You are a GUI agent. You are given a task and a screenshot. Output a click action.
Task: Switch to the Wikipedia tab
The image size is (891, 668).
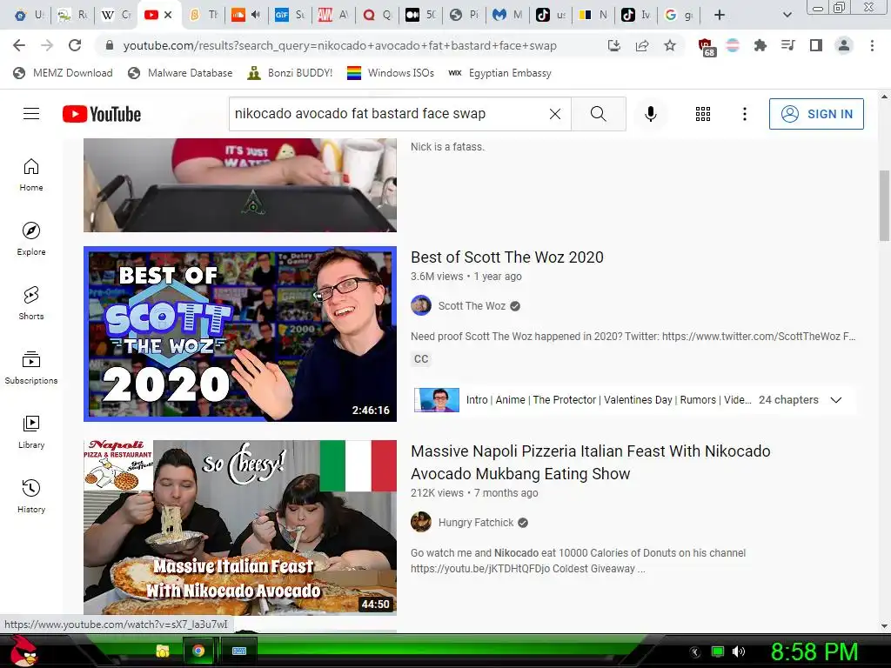pyautogui.click(x=116, y=16)
